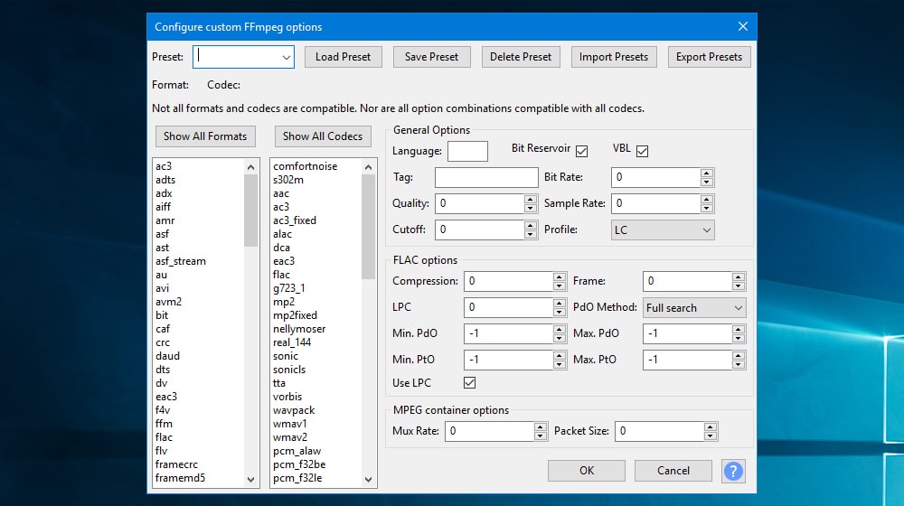Screen dimensions: 904x506
Task: Uncheck the Use LPC checkbox
Action: click(470, 383)
